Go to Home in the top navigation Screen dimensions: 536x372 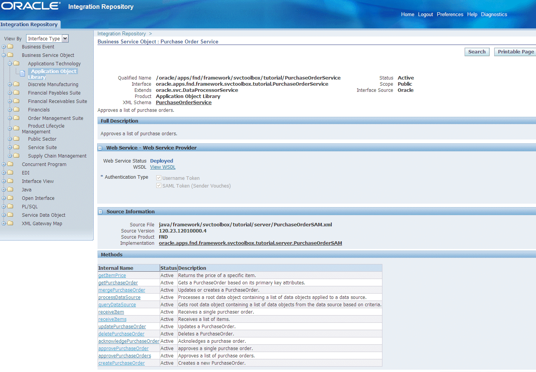pyautogui.click(x=408, y=15)
